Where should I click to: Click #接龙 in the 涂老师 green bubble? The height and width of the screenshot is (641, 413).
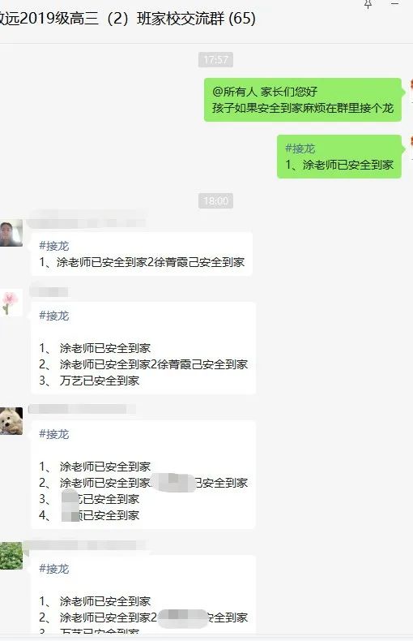(x=300, y=148)
